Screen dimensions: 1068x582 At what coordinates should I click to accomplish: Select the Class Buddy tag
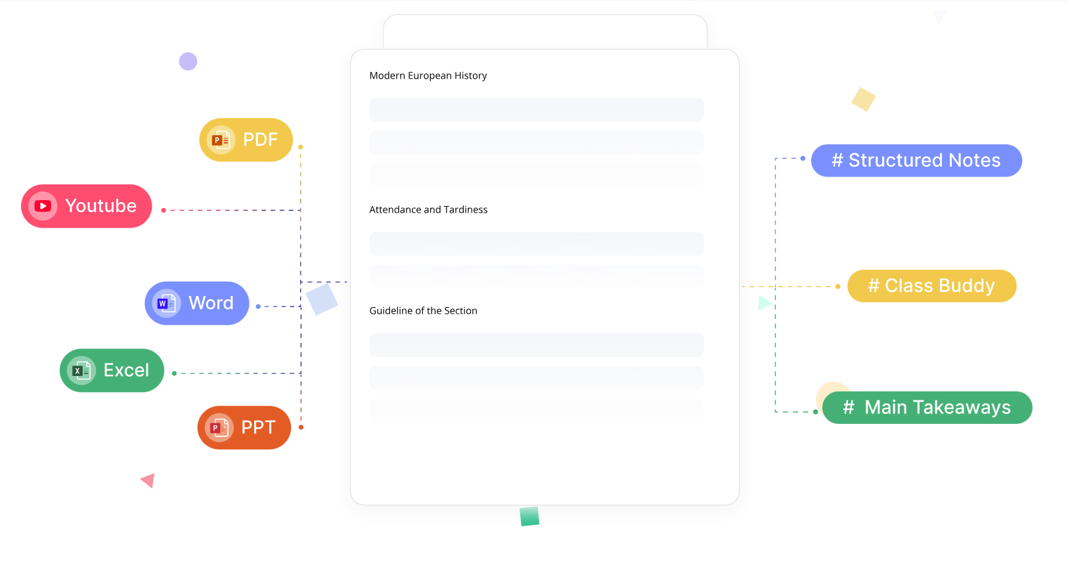click(932, 286)
